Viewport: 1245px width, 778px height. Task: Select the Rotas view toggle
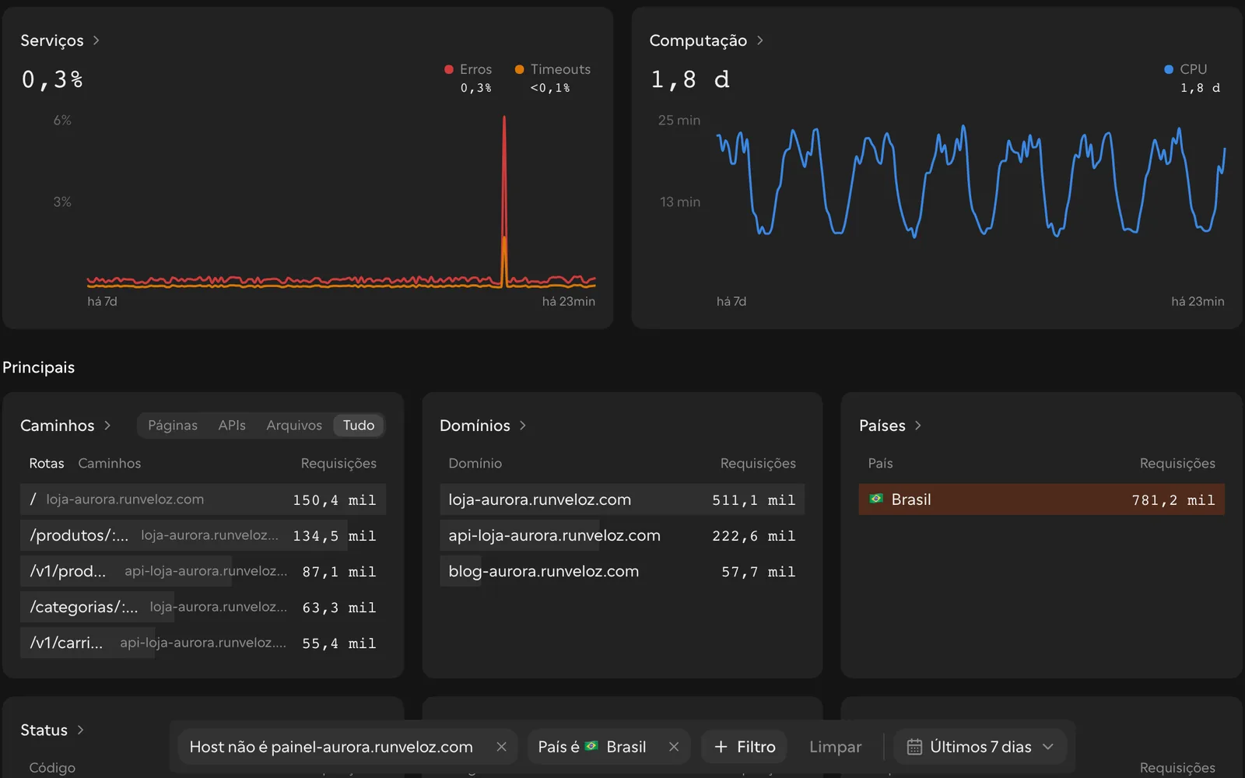47,464
